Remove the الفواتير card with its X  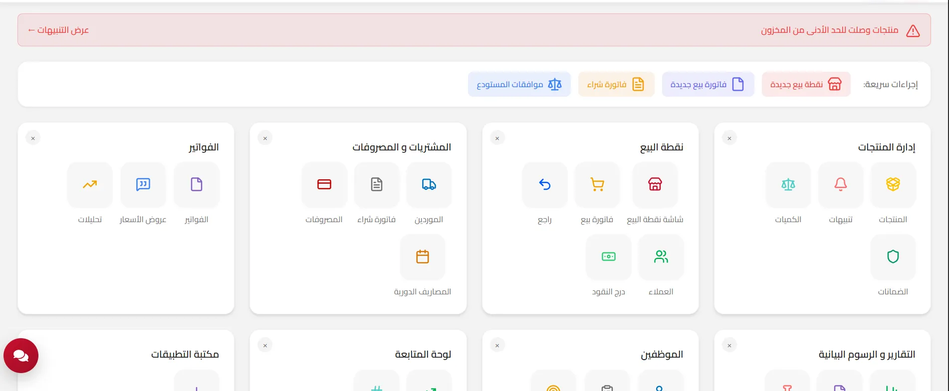coord(33,138)
